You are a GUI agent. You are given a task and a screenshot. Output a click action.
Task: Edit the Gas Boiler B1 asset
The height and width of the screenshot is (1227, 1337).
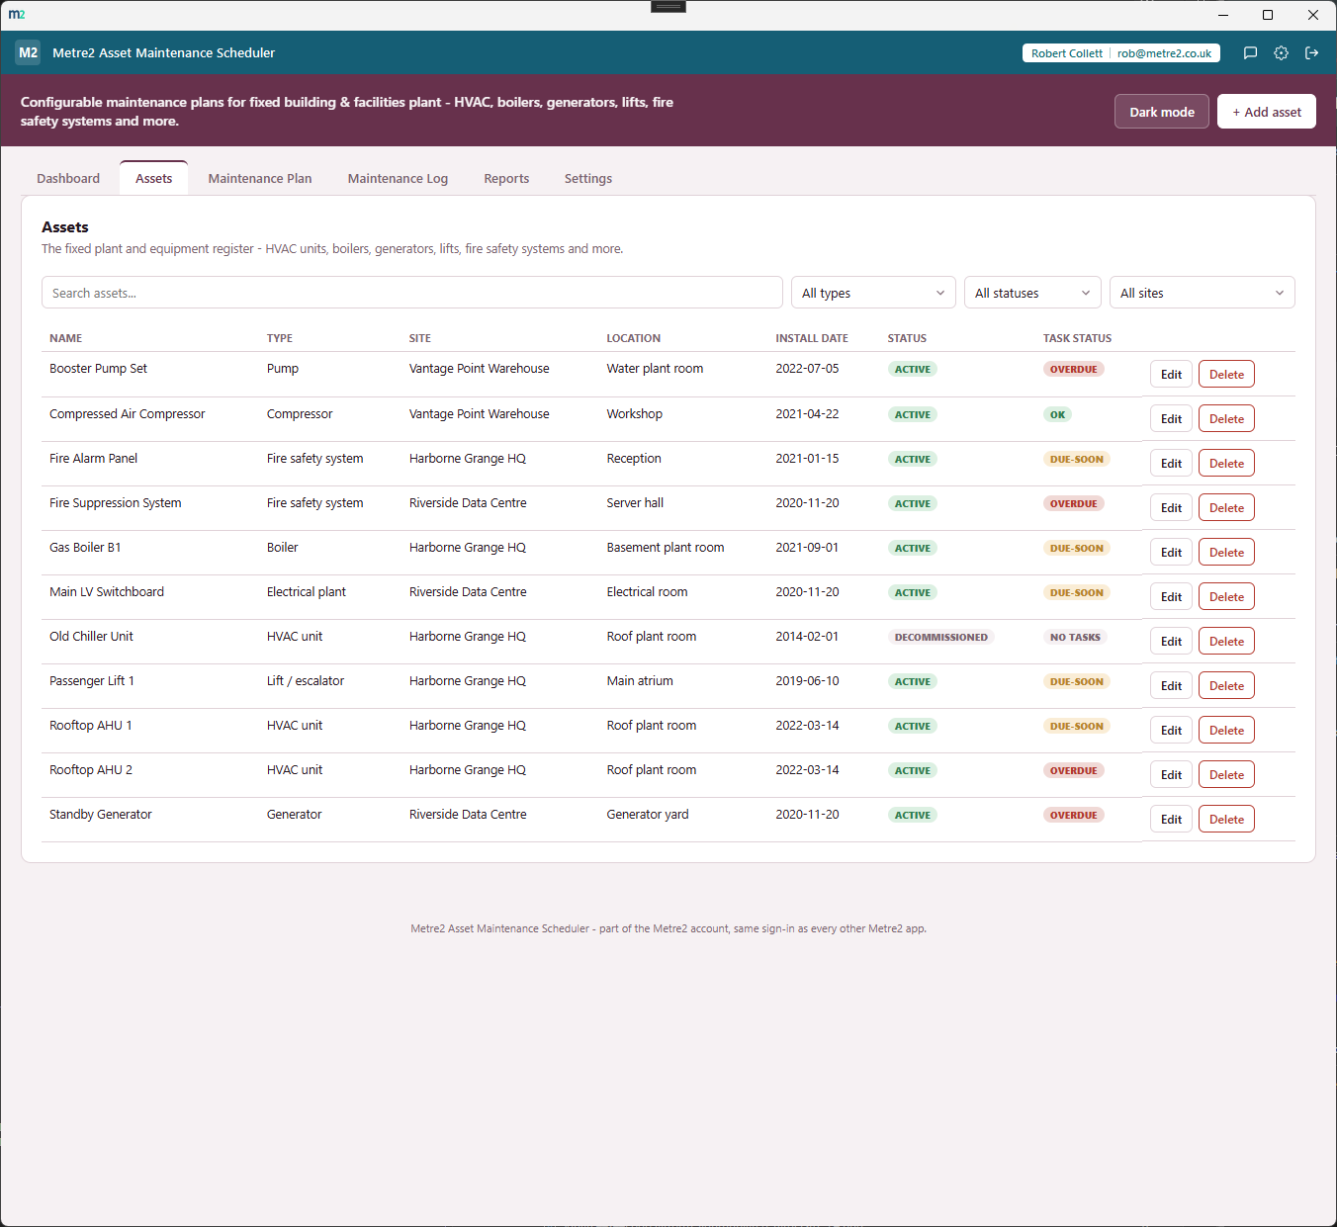point(1171,553)
